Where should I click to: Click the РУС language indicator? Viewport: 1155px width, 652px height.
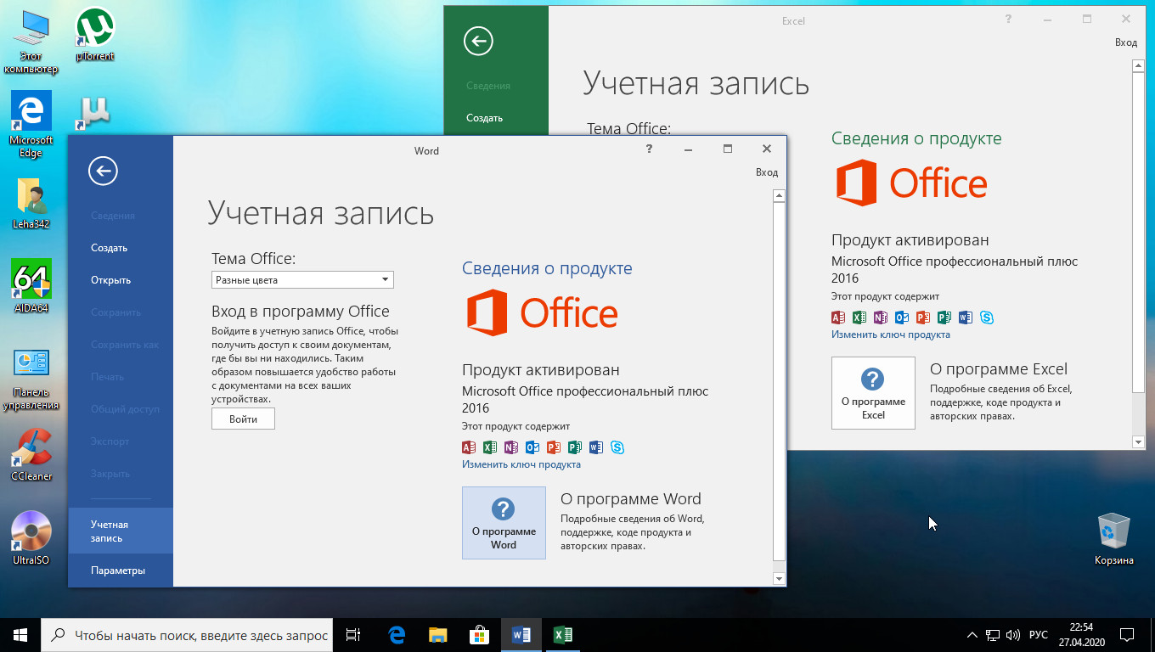(x=1038, y=635)
